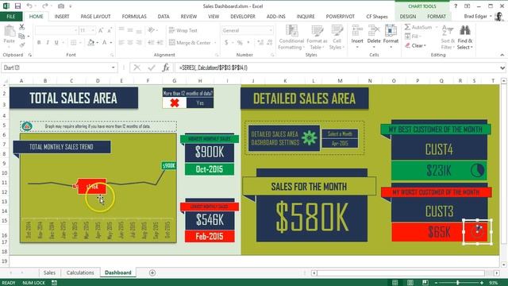Viewport: 508px width, 286px height.
Task: Click the Apr-2015 month selector
Action: tap(340, 143)
